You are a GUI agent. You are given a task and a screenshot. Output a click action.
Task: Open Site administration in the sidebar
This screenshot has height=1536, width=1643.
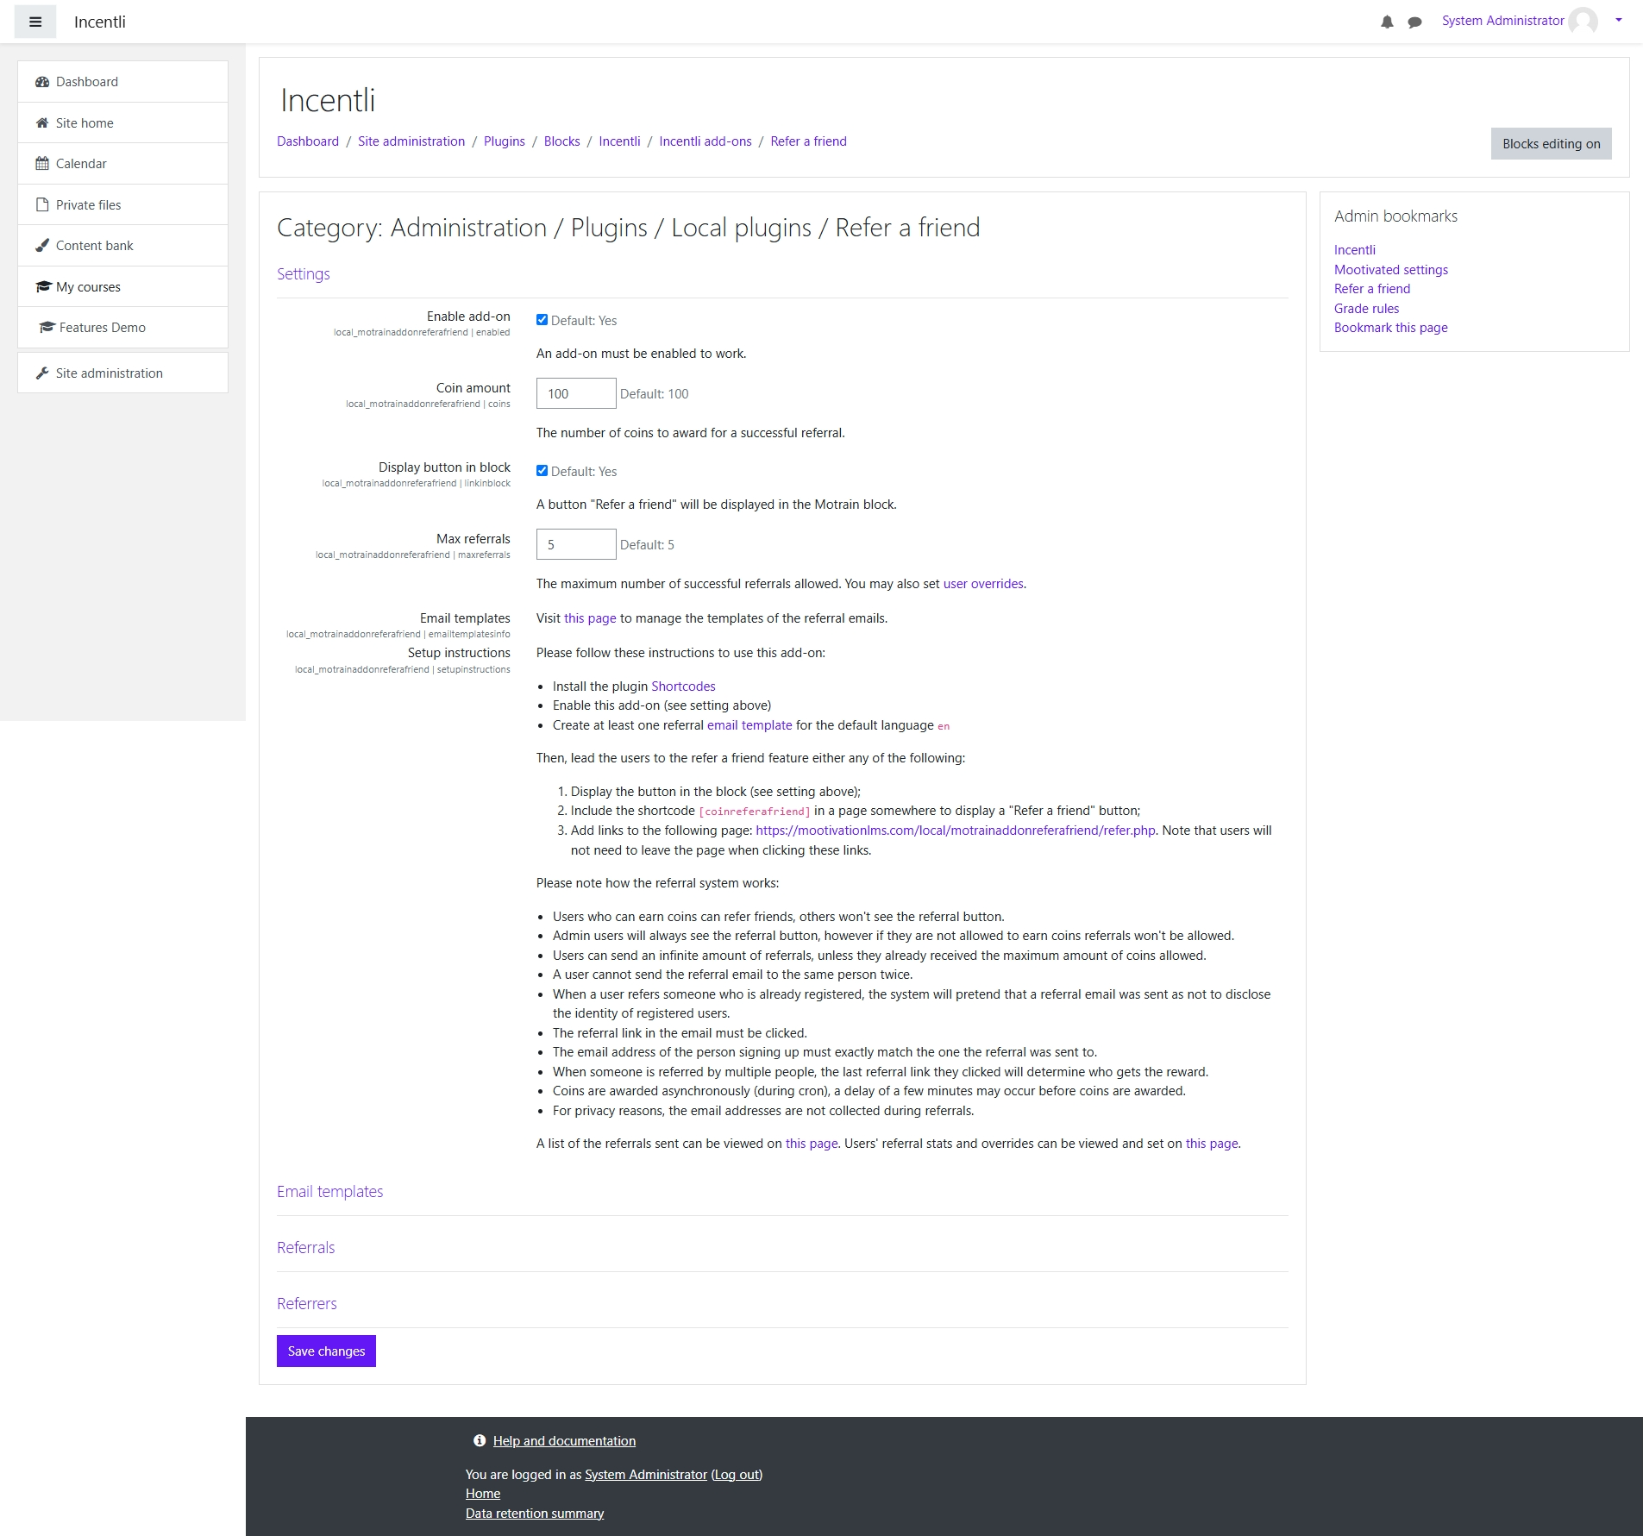coord(122,373)
